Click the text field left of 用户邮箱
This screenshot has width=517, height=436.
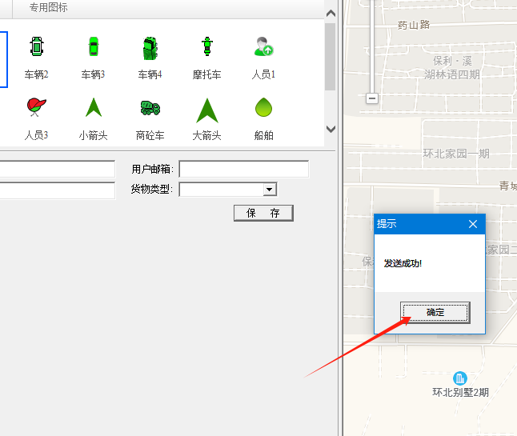pyautogui.click(x=58, y=169)
